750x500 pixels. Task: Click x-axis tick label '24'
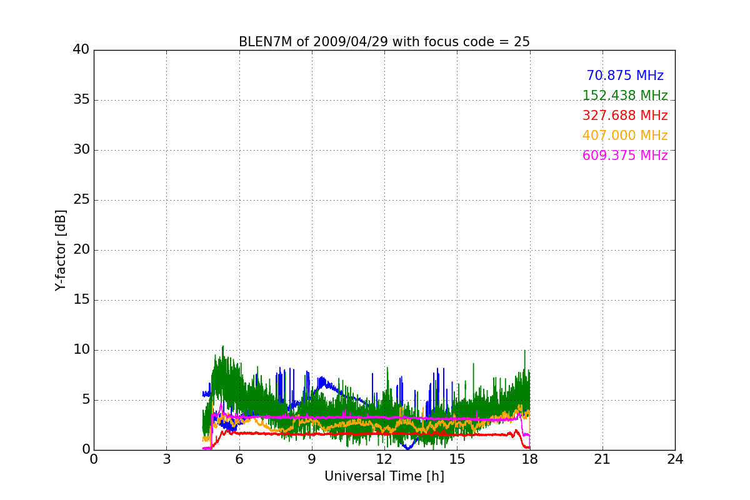pos(675,459)
